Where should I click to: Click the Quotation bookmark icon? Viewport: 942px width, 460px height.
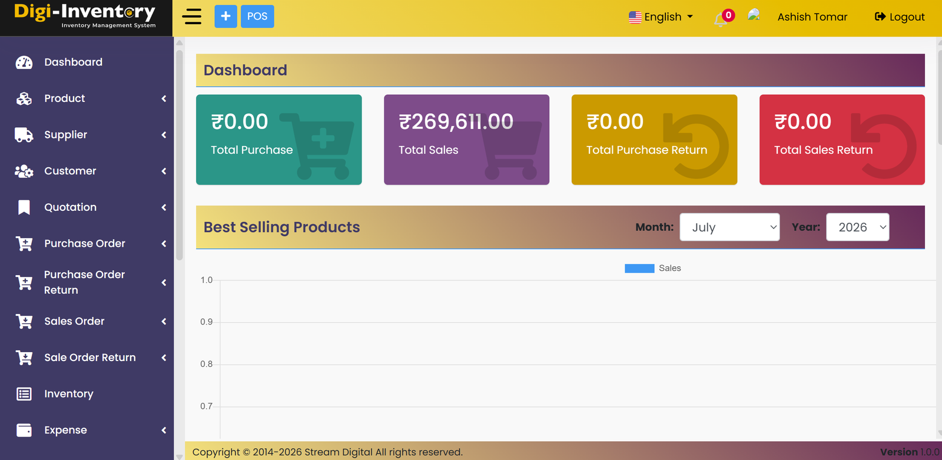point(24,207)
